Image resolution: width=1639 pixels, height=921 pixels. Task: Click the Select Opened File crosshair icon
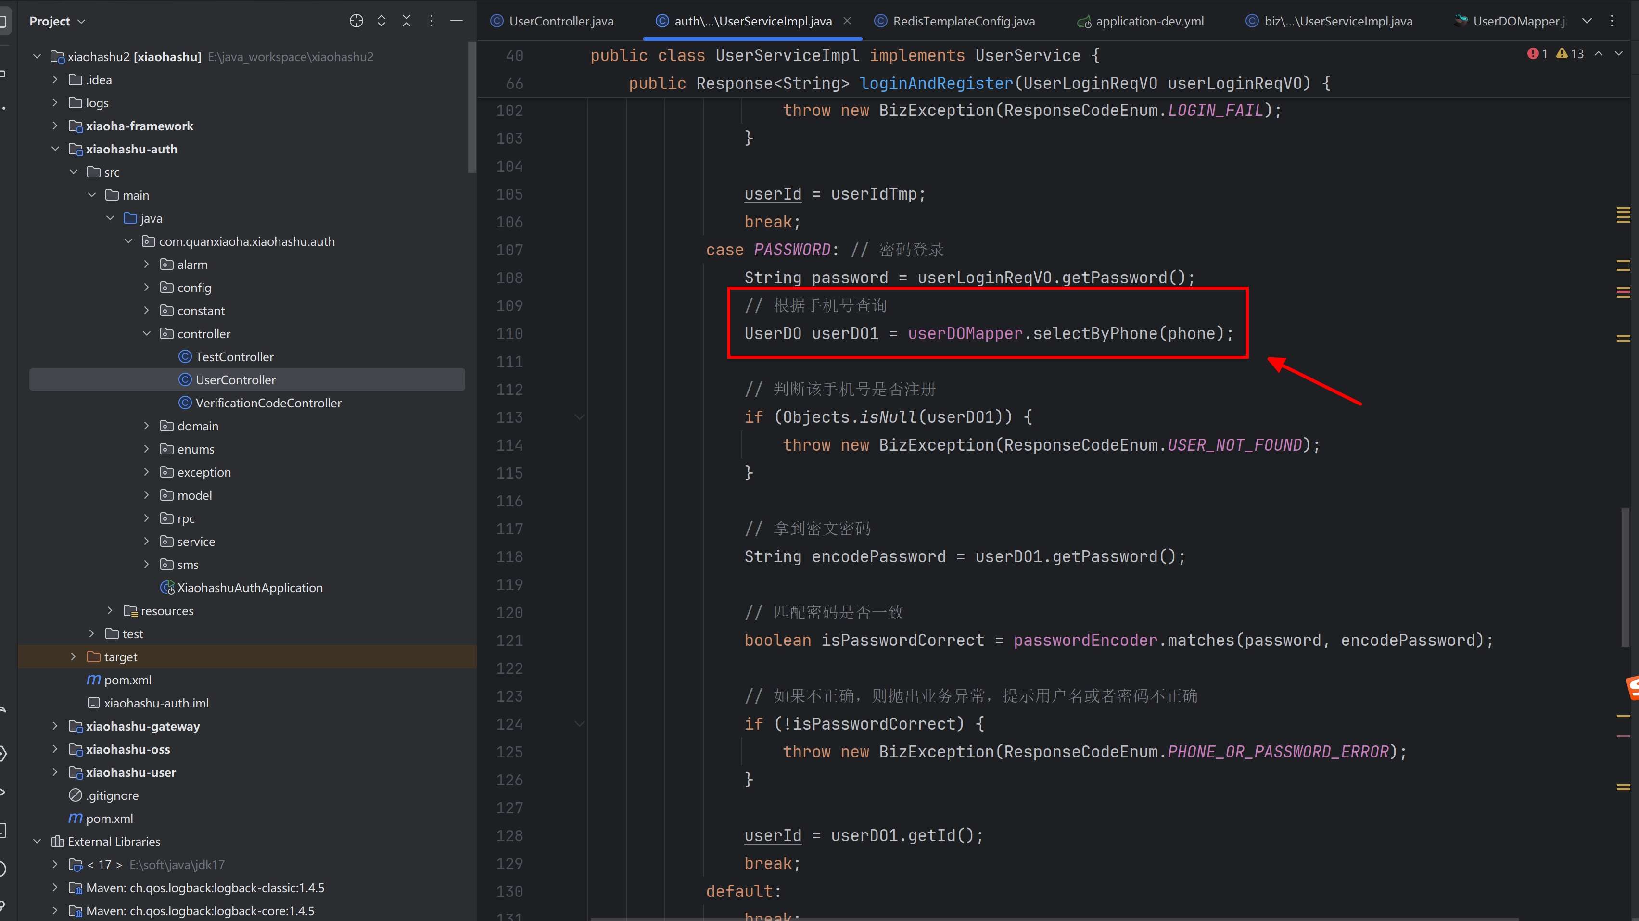click(356, 21)
